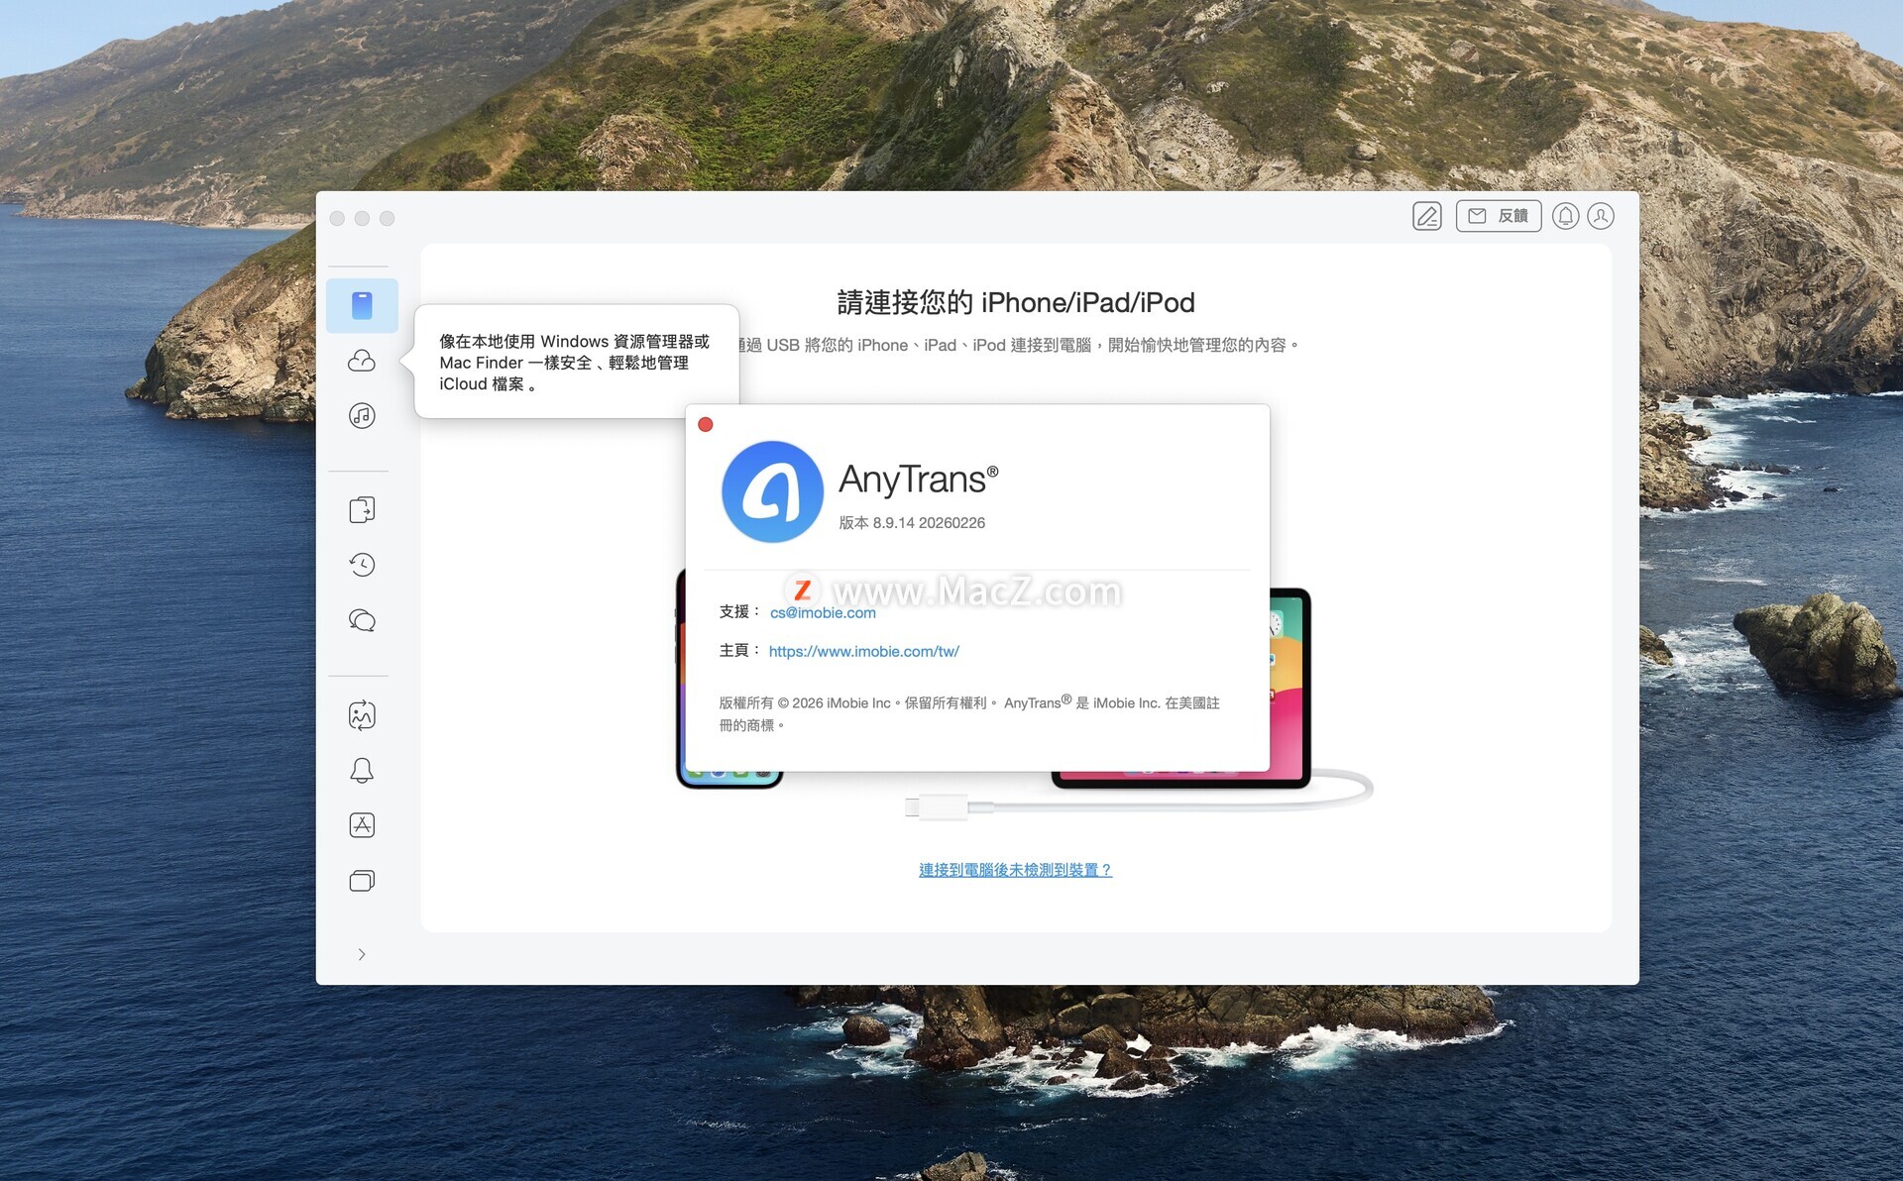Click the AnyTrans logo in about dialog

point(772,491)
